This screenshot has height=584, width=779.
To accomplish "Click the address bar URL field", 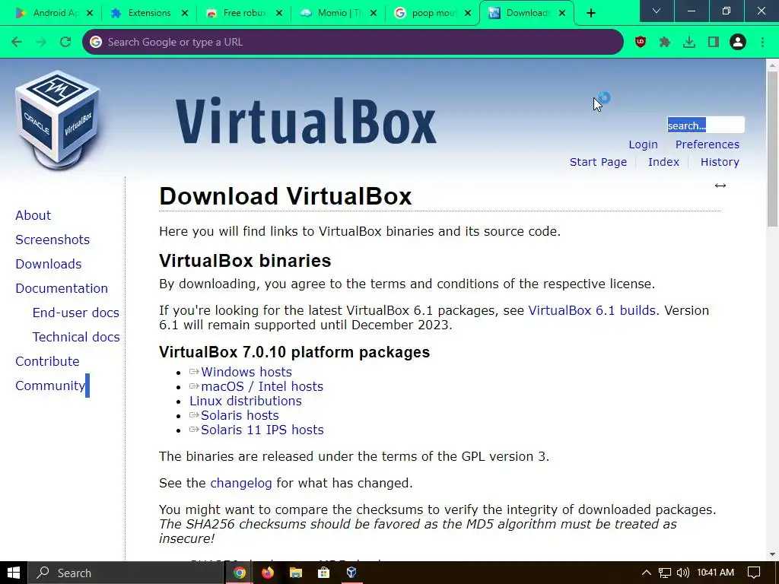I will point(353,43).
